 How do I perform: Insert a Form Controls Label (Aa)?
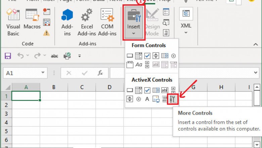[x=139, y=65]
